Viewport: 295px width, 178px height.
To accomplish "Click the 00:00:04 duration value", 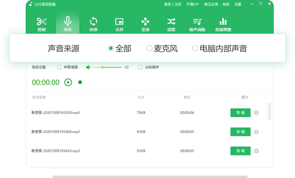I will [x=187, y=113].
